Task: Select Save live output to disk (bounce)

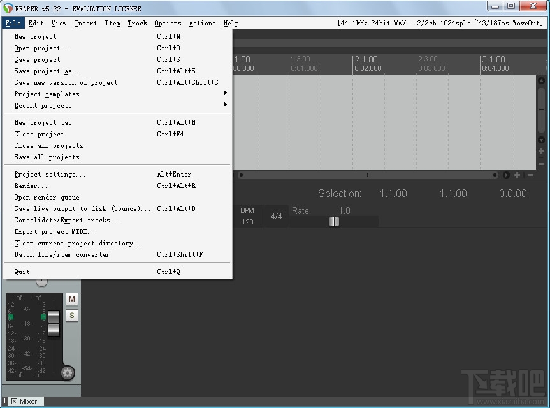Action: pyautogui.click(x=117, y=208)
